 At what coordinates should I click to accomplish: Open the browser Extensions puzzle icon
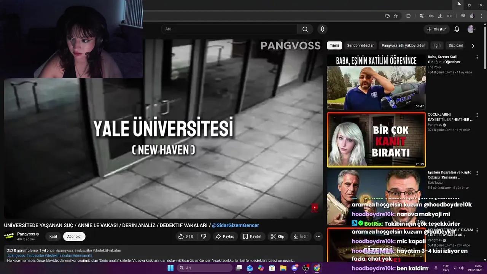pos(408,16)
